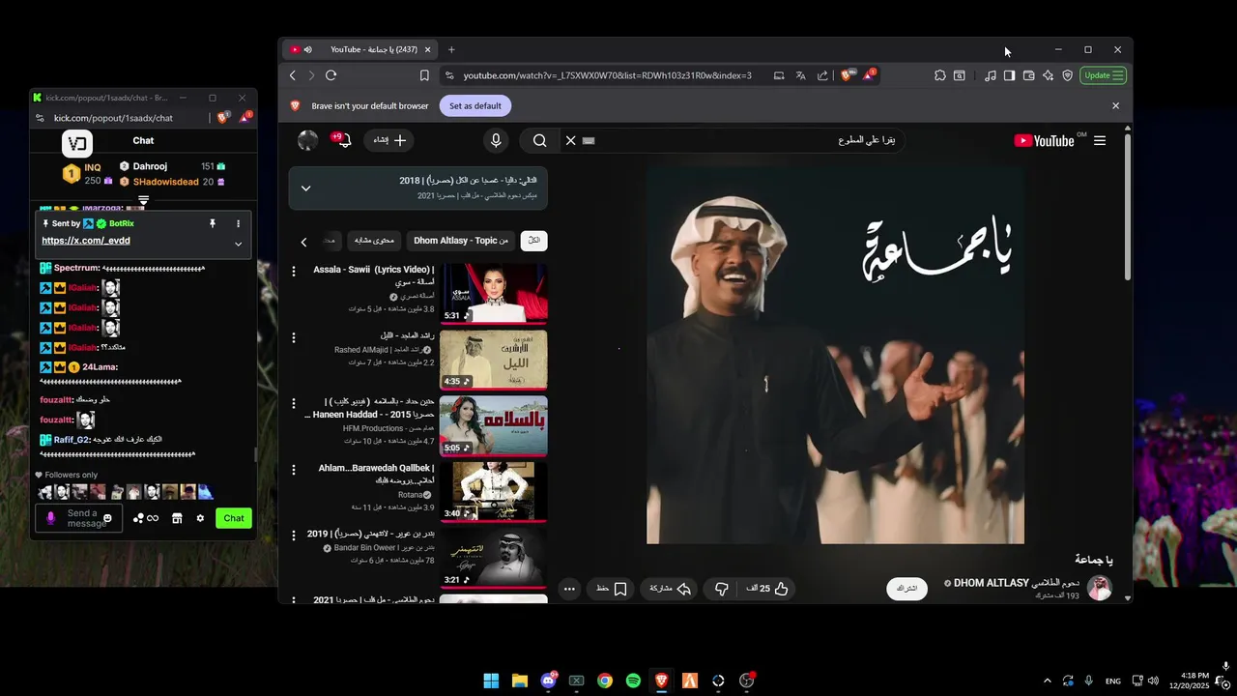
Task: Click the Kick 'Send a message' input
Action: pos(81,518)
